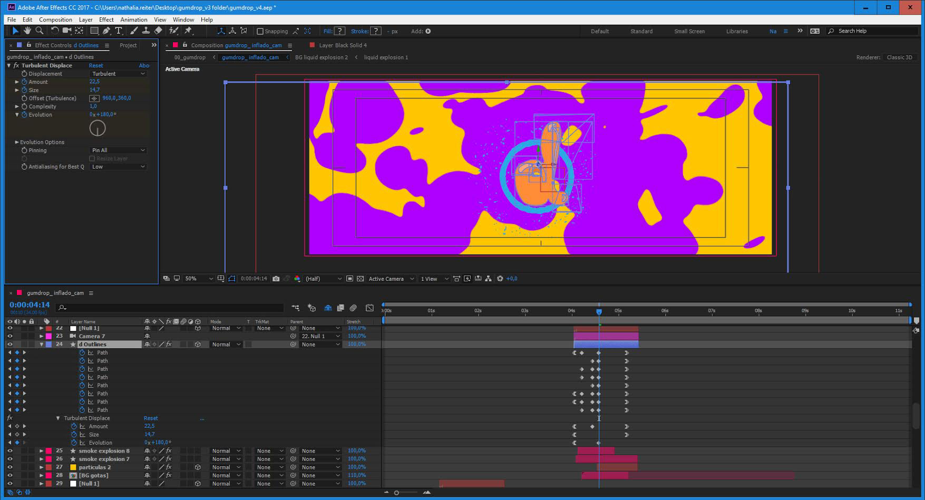Open the 1 View layout dropdown
925x500 pixels.
pos(434,279)
